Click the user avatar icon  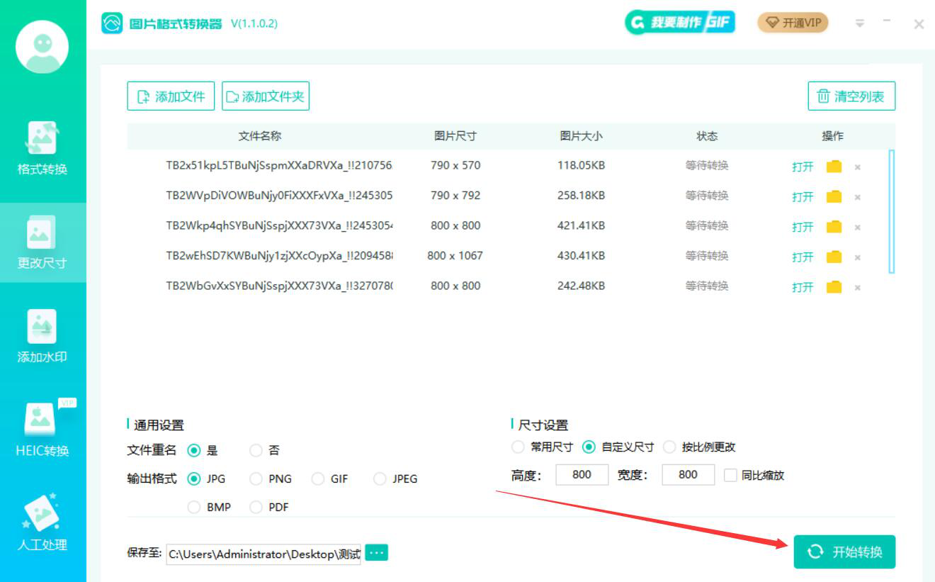[x=42, y=47]
